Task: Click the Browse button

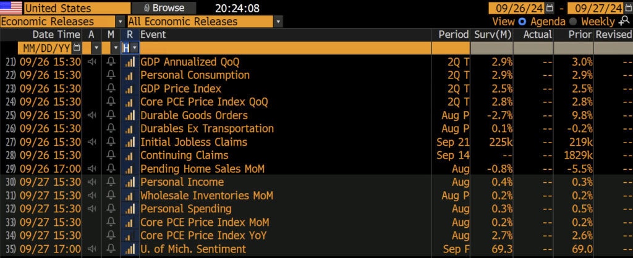Action: pos(164,8)
